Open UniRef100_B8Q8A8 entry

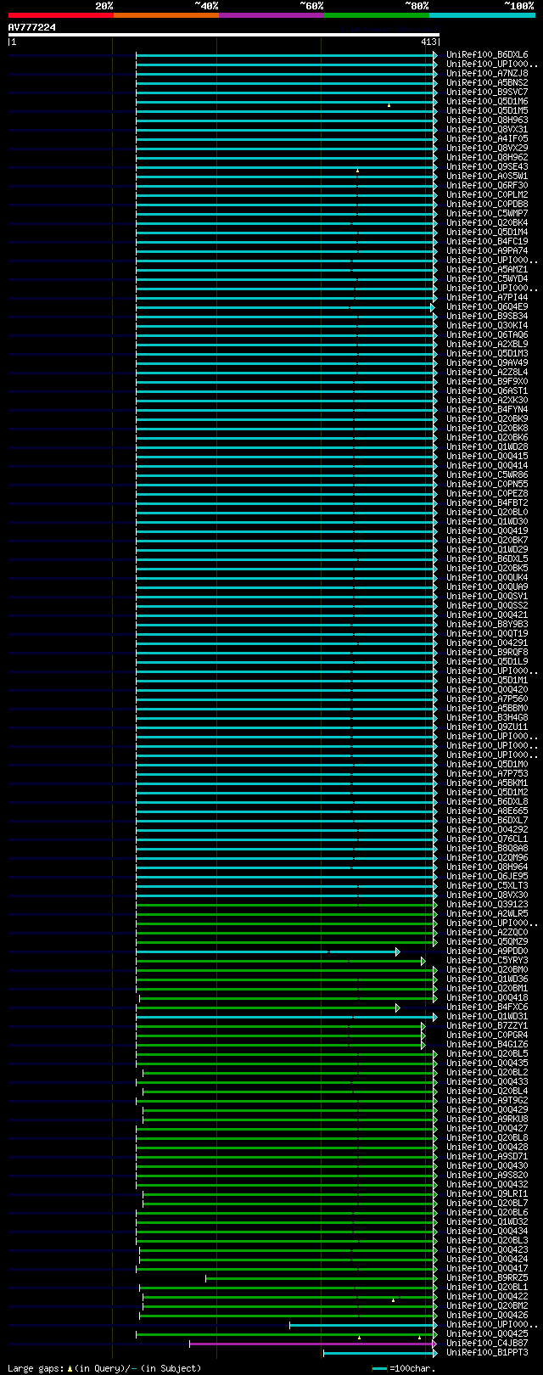coord(487,849)
